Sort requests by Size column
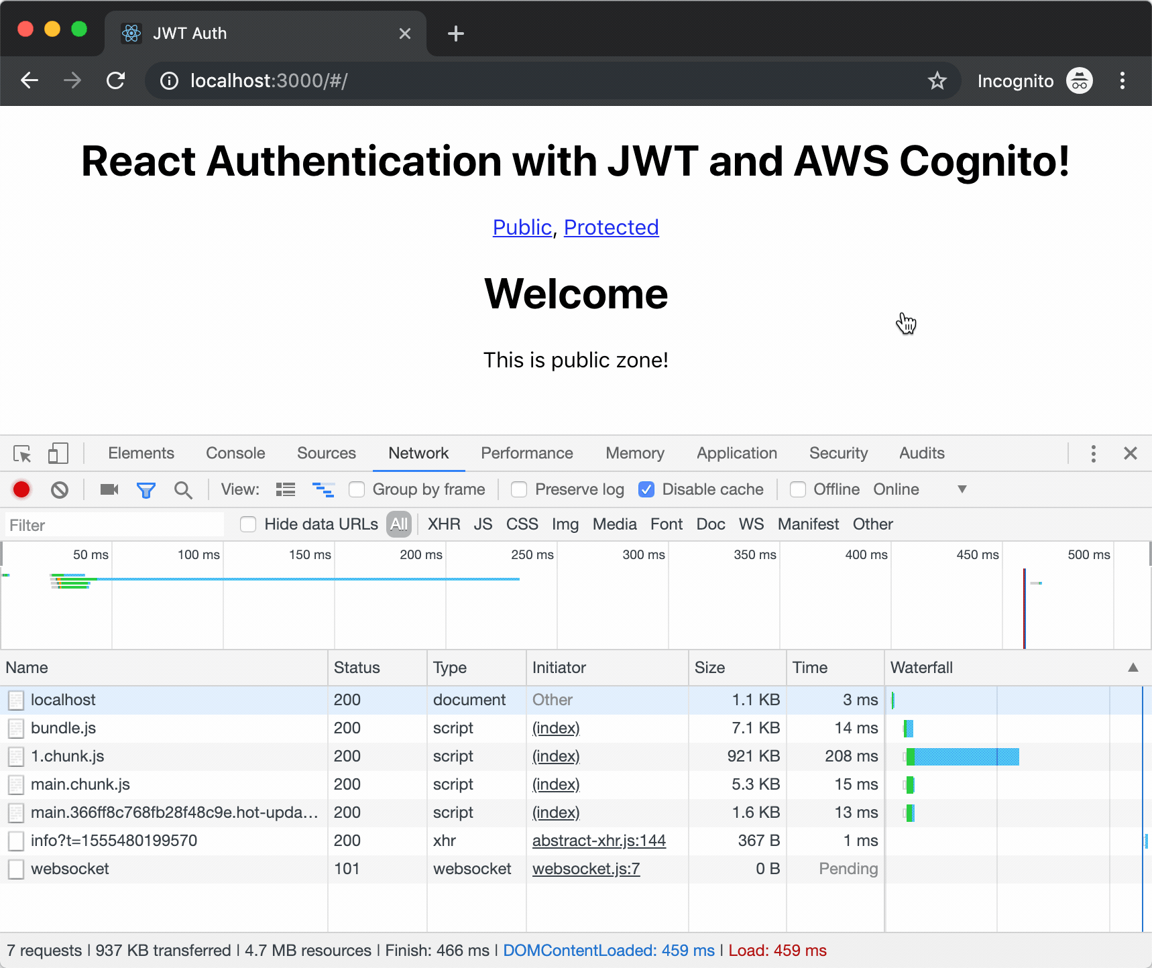 coord(737,668)
